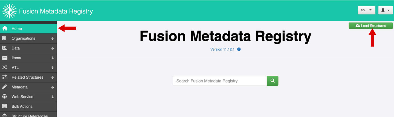Click the Related Structures exchange arrows icon
The image size is (394, 117).
(x=5, y=77)
